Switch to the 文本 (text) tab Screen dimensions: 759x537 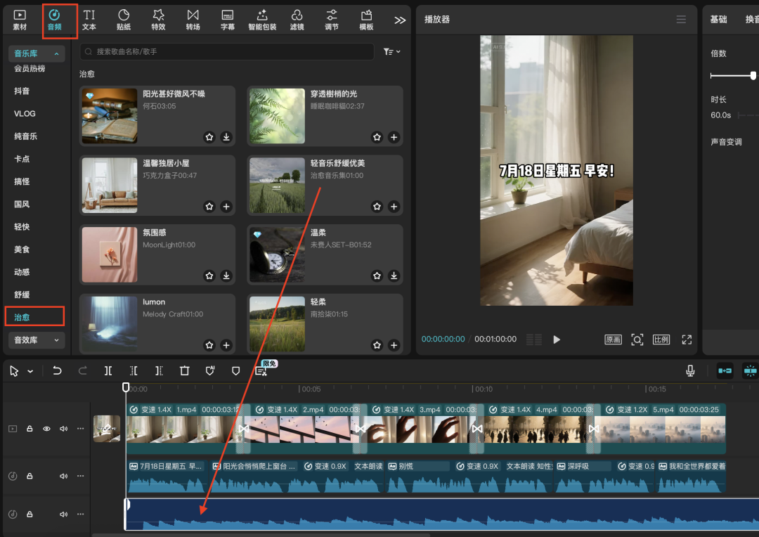click(x=89, y=20)
